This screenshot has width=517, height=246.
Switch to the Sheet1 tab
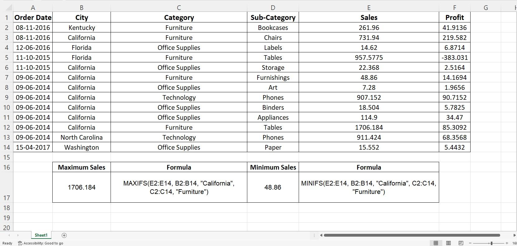40,235
